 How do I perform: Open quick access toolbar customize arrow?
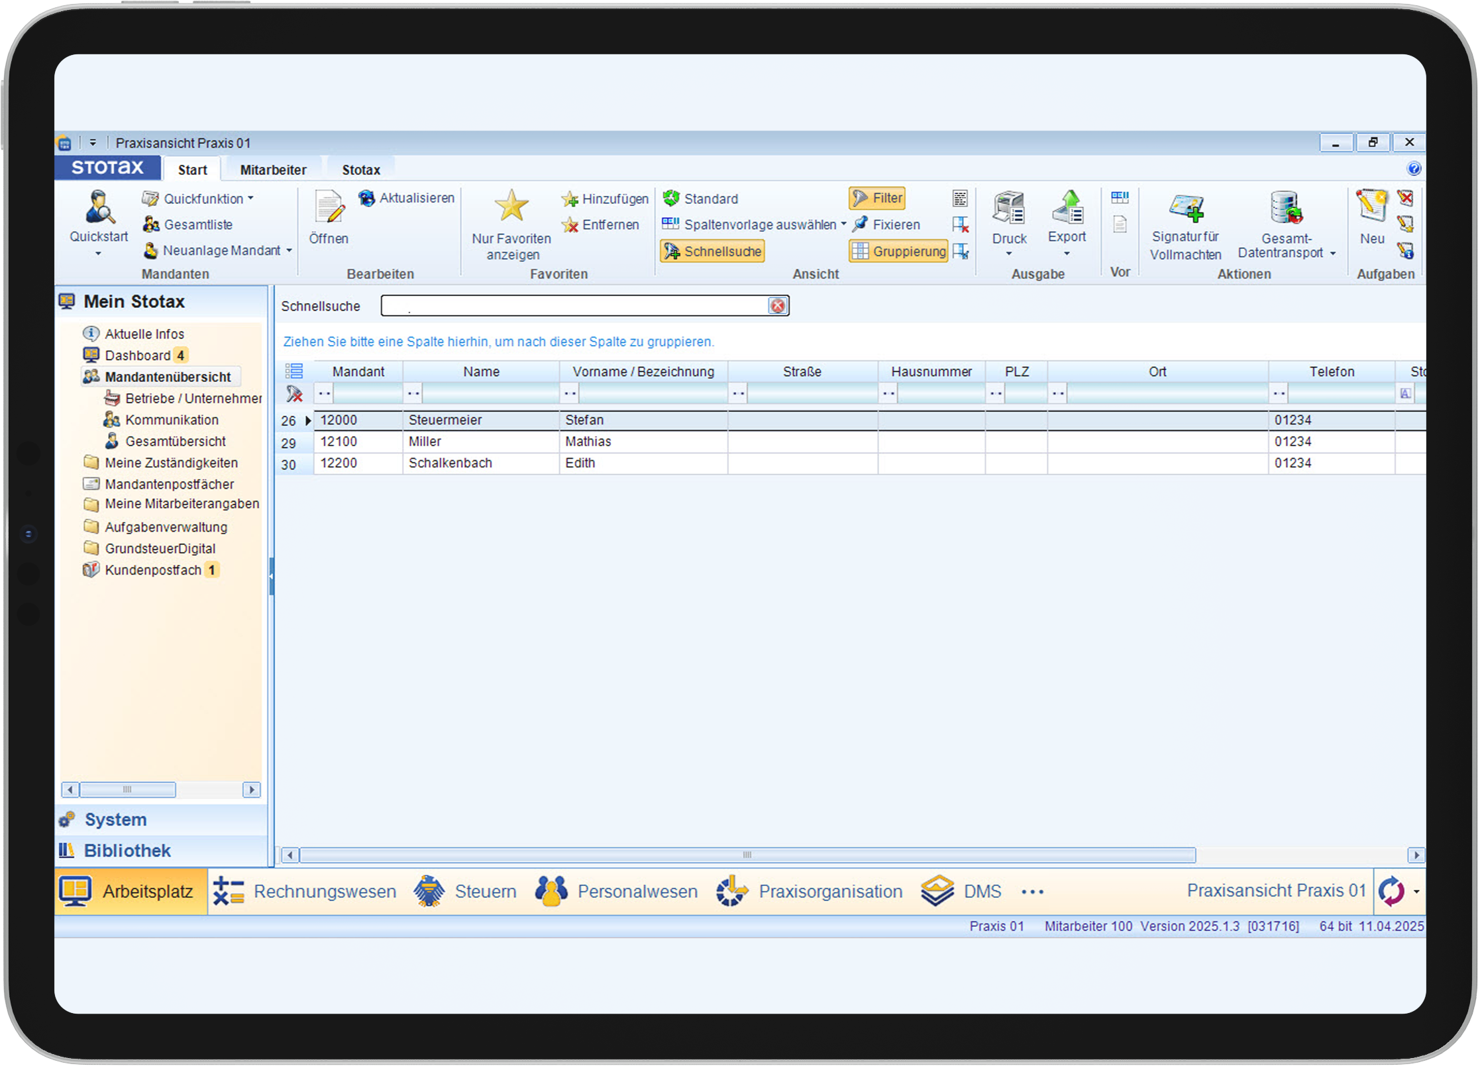point(93,142)
